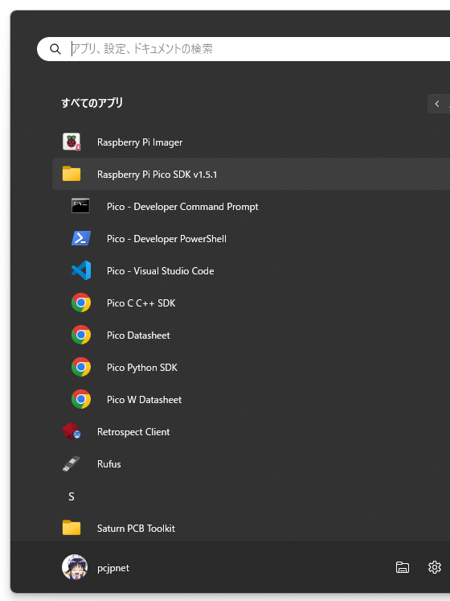Click Chrome icon beside Pico Datasheet
The height and width of the screenshot is (601, 450).
[81, 335]
